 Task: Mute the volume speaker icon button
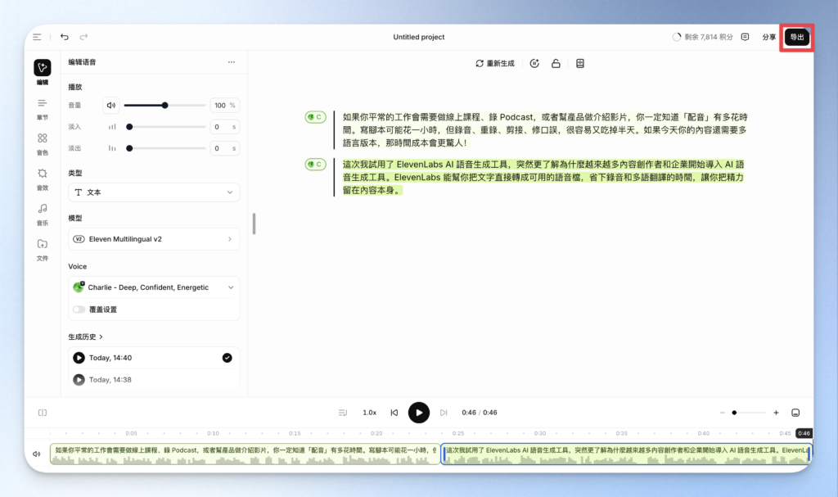[x=111, y=106]
